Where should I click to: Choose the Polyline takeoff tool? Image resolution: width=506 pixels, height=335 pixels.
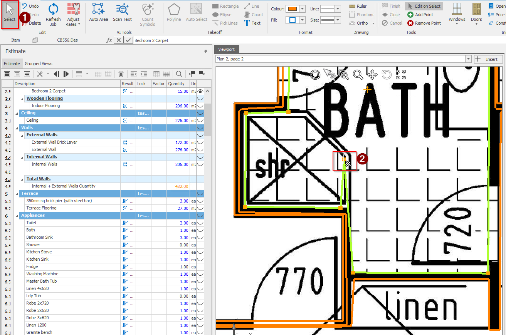174,13
